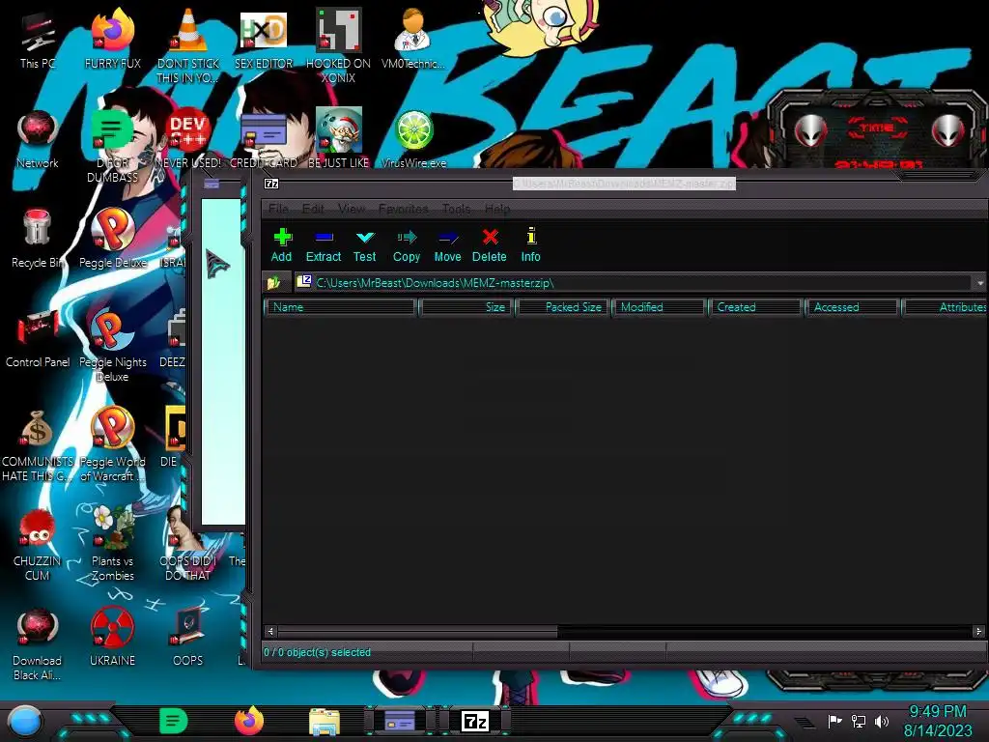
Task: Open the Help menu
Action: [x=497, y=209]
